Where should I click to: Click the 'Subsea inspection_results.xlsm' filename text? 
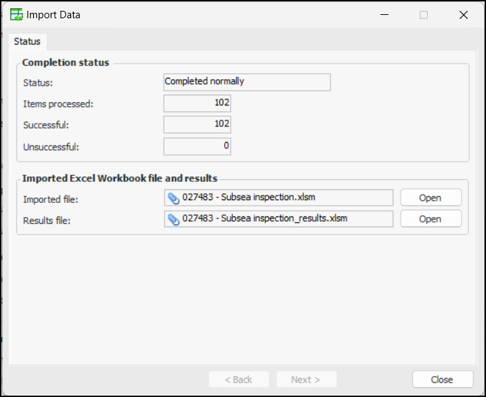[x=265, y=219]
